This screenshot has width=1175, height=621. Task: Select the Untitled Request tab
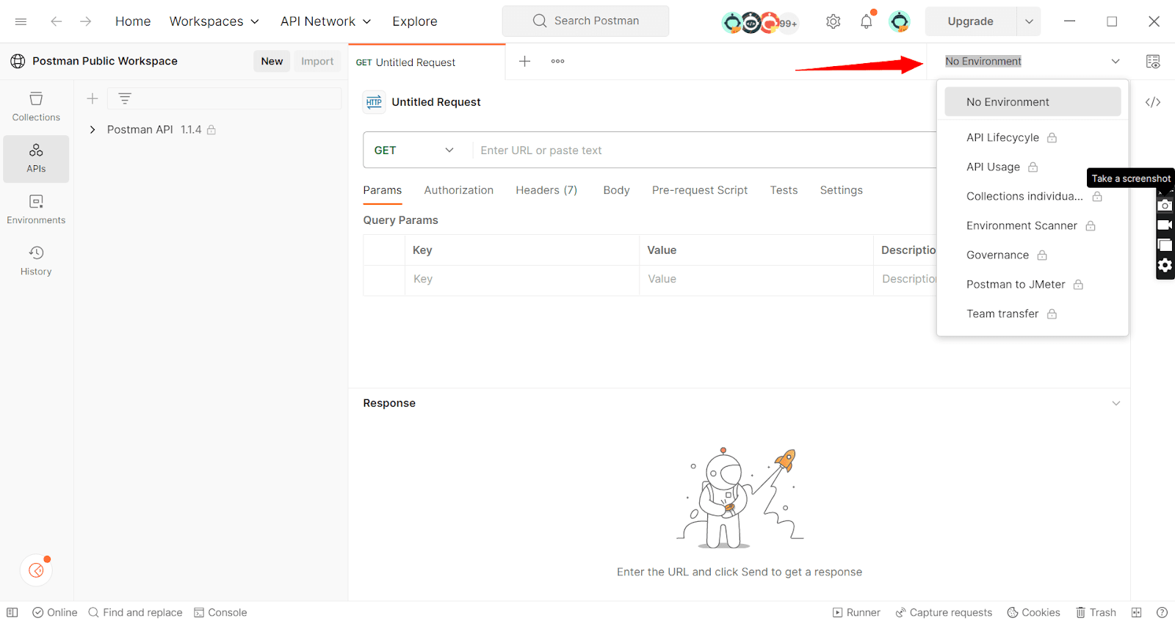tap(427, 62)
